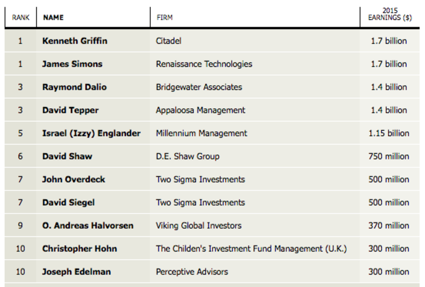
Task: Click the 1.15 billion earnings value
Action: coord(389,133)
